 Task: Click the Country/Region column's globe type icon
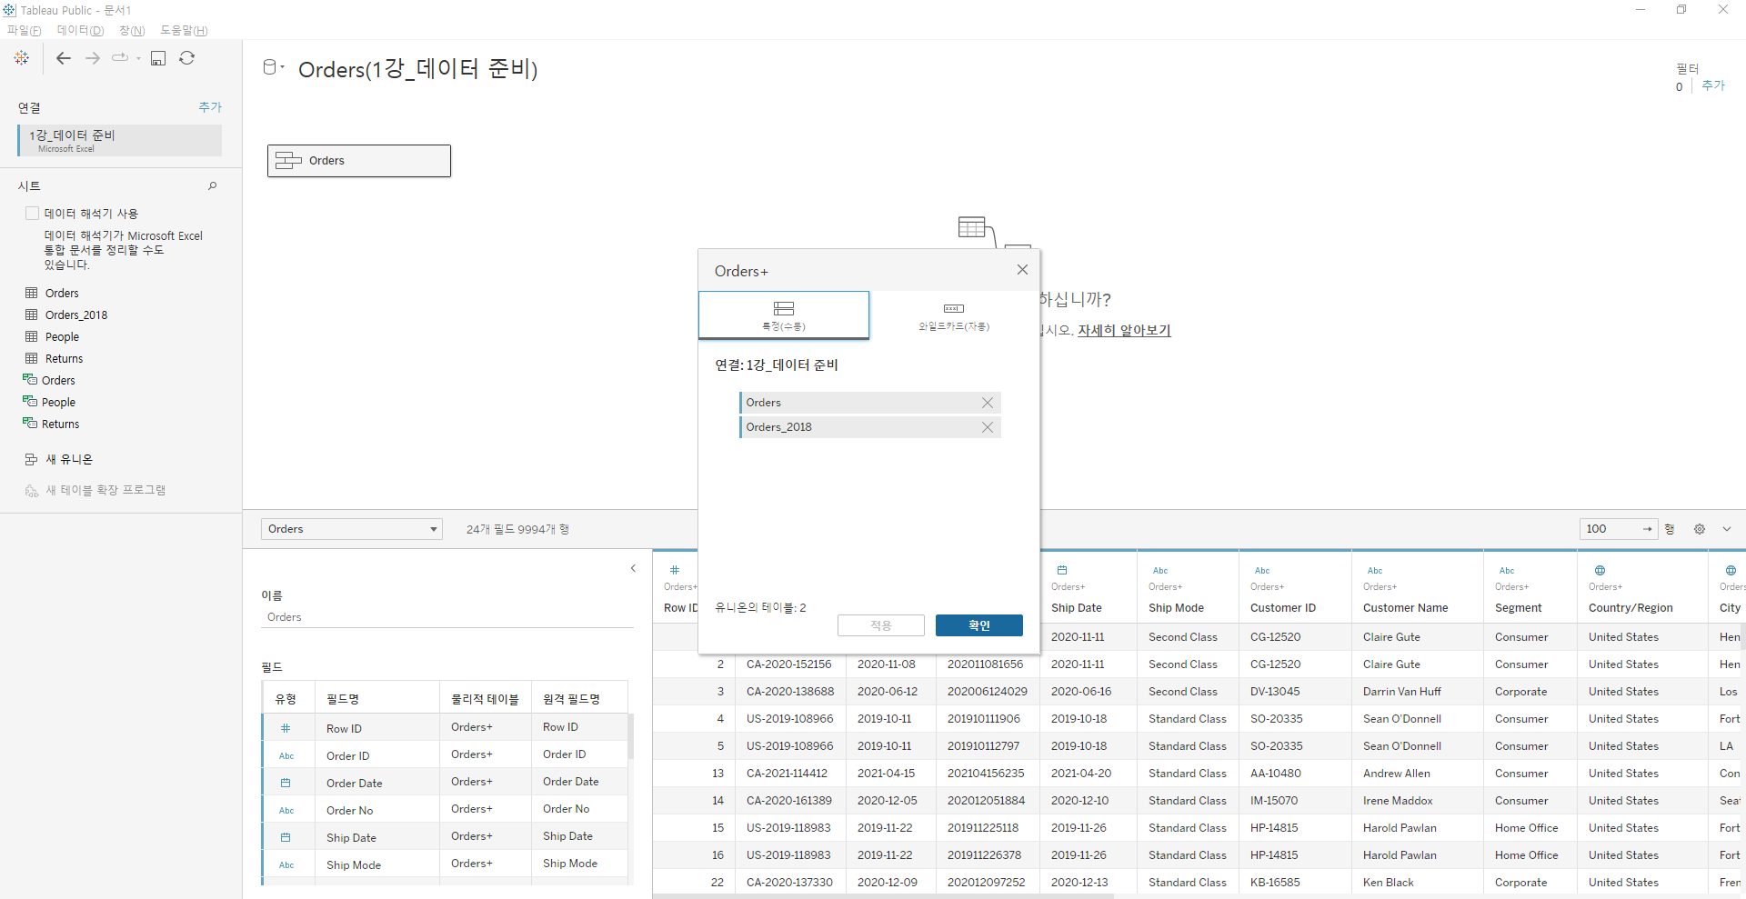tap(1600, 570)
